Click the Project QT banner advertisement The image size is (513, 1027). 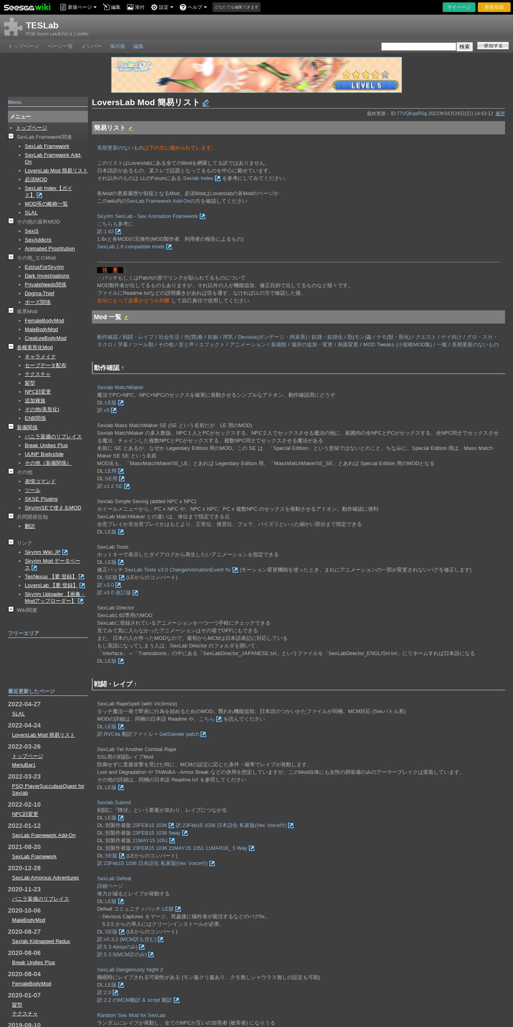pos(256,75)
